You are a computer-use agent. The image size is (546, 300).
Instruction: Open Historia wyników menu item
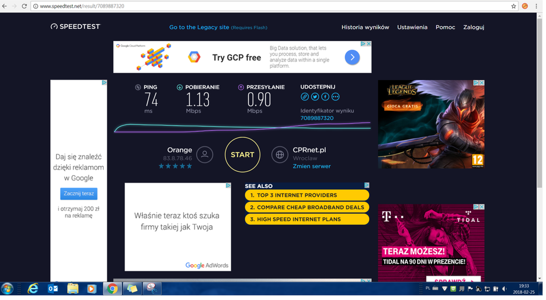365,27
